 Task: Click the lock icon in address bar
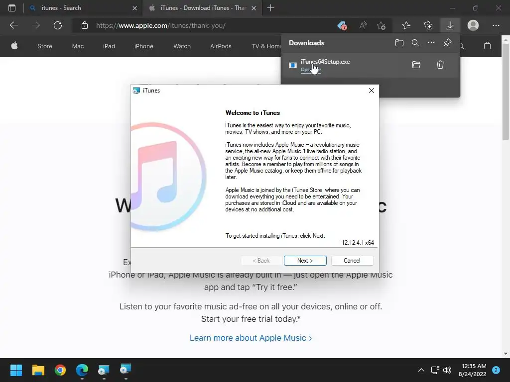click(x=85, y=25)
